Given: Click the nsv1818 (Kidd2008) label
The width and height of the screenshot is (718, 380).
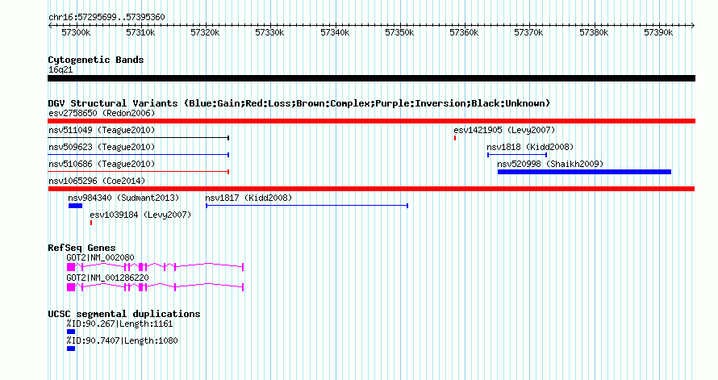Looking at the screenshot, I should [x=530, y=147].
